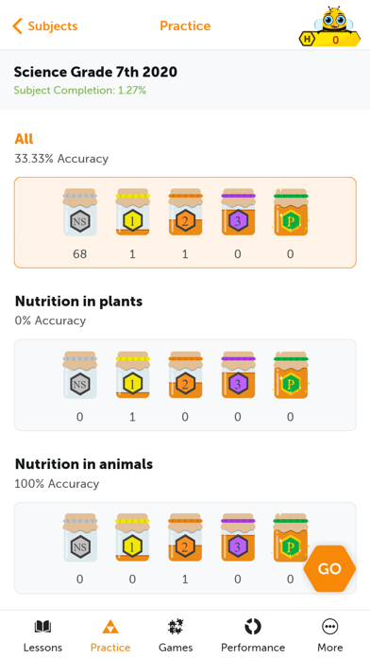Open the Lessons tab
The image size is (370, 658).
tap(42, 635)
